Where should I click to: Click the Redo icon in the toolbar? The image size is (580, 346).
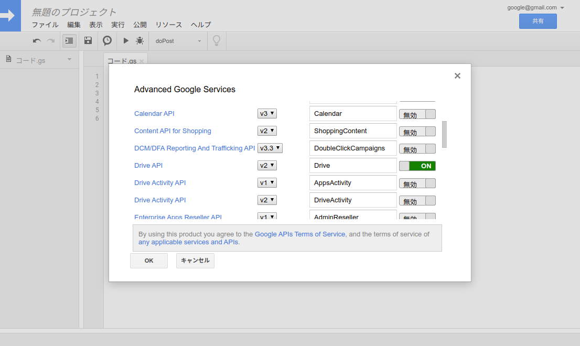tap(50, 40)
